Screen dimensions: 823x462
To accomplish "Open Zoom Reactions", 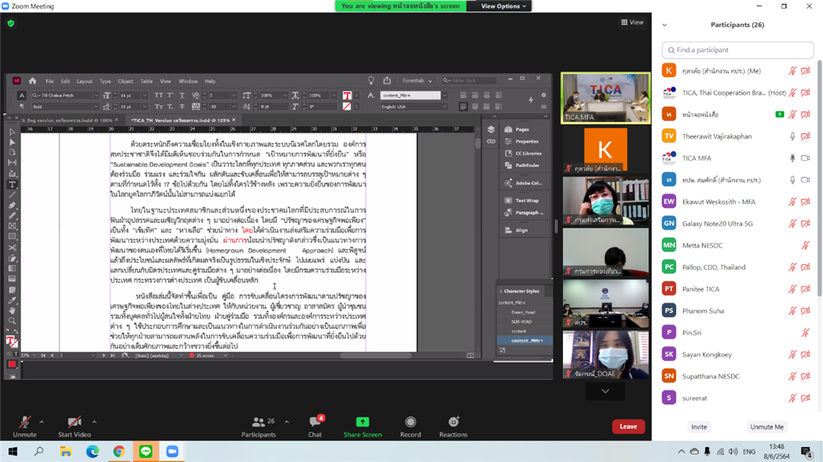I will tap(453, 427).
